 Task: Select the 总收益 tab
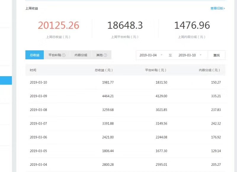click(35, 55)
